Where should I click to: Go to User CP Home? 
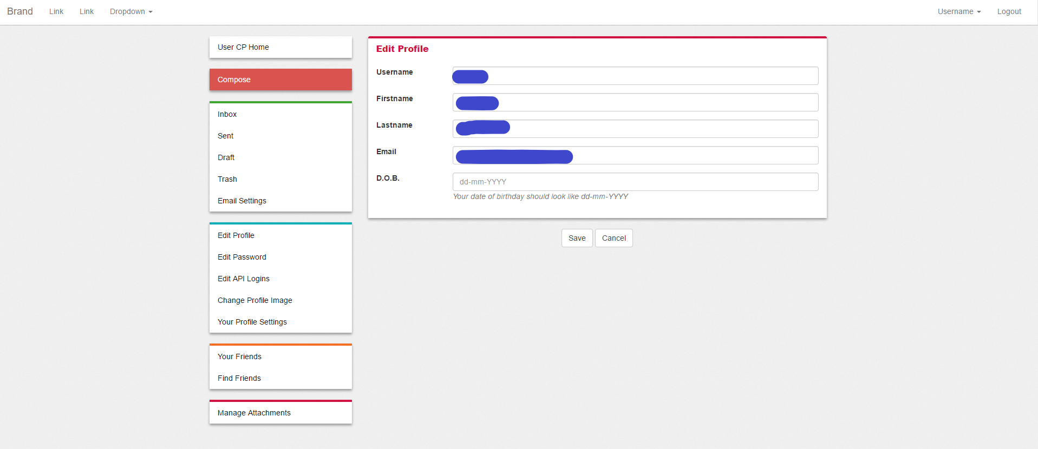pyautogui.click(x=280, y=47)
